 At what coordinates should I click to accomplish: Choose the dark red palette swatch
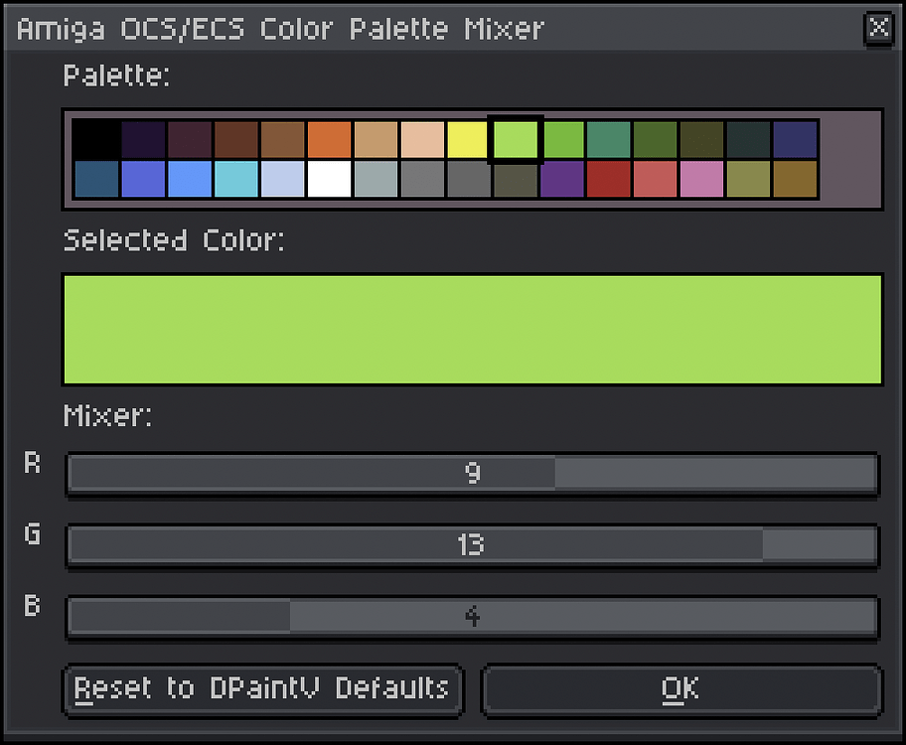609,180
